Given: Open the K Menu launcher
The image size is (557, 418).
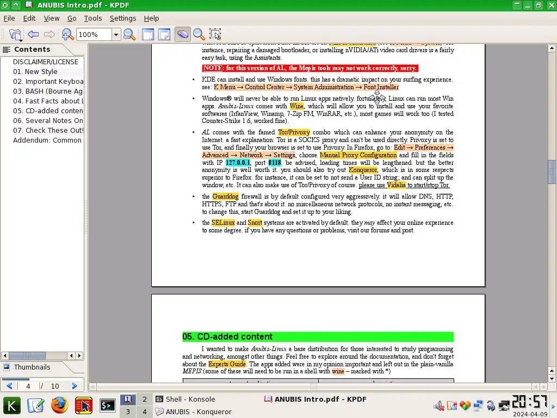Looking at the screenshot, I should [12, 405].
